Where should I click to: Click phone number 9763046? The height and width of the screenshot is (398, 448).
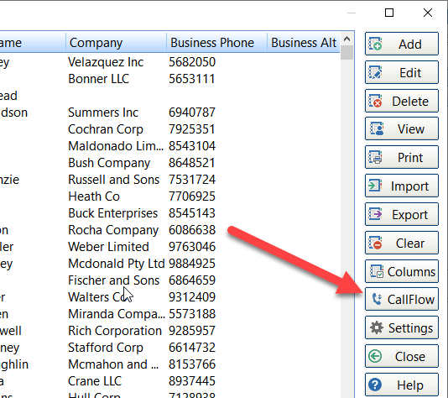point(192,247)
